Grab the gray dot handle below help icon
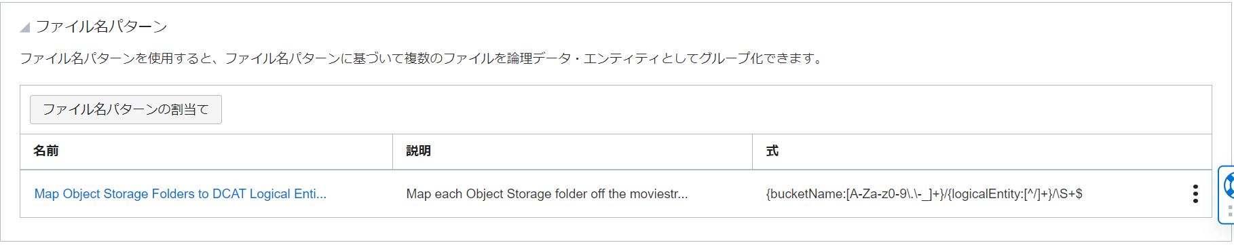 coord(1230,210)
